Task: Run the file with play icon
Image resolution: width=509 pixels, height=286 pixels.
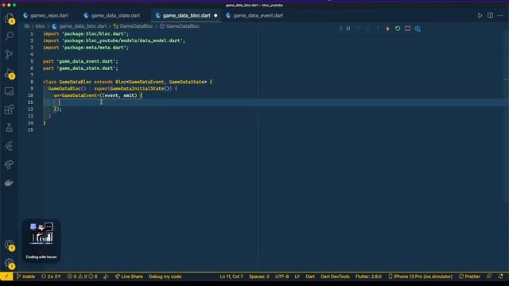Action: (x=480, y=16)
